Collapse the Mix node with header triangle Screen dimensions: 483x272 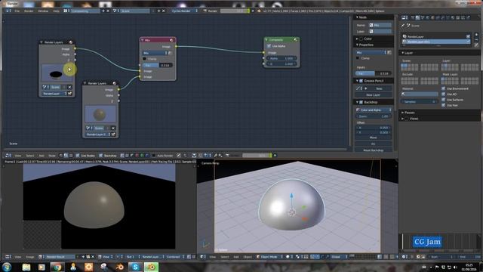(143, 40)
